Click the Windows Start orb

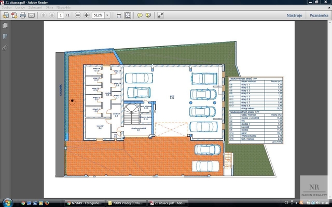pyautogui.click(x=6, y=202)
